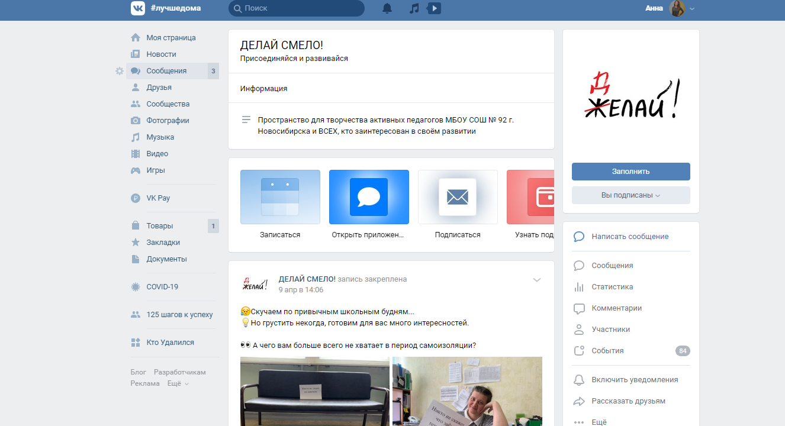Click the Написать сообщение link
The image size is (785, 426).
click(x=630, y=237)
